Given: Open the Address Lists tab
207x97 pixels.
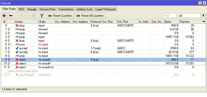Looking at the screenshot, I should 85,9.
